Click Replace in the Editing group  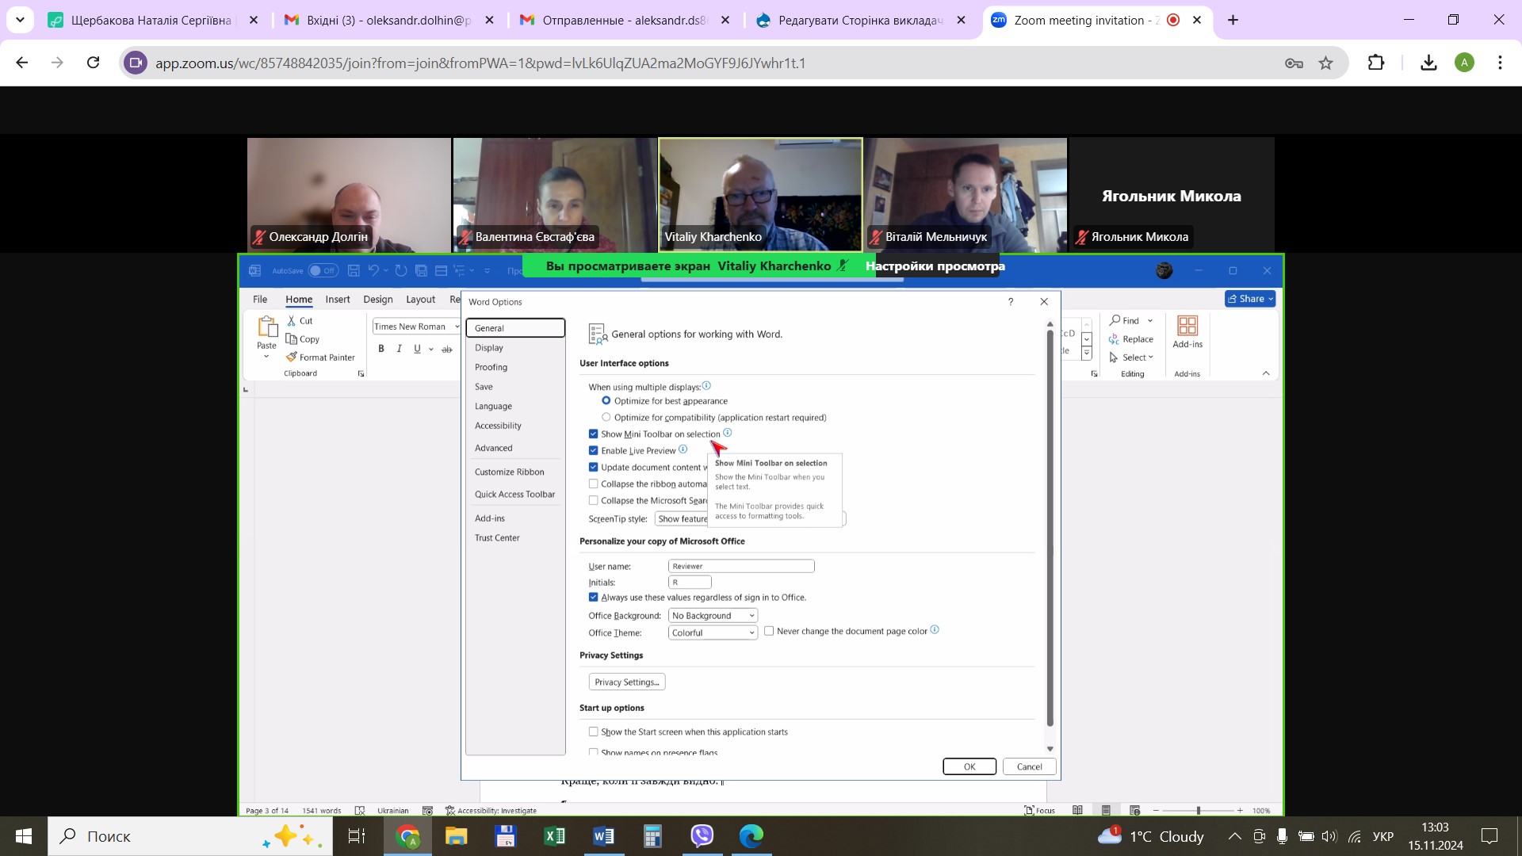(1131, 339)
